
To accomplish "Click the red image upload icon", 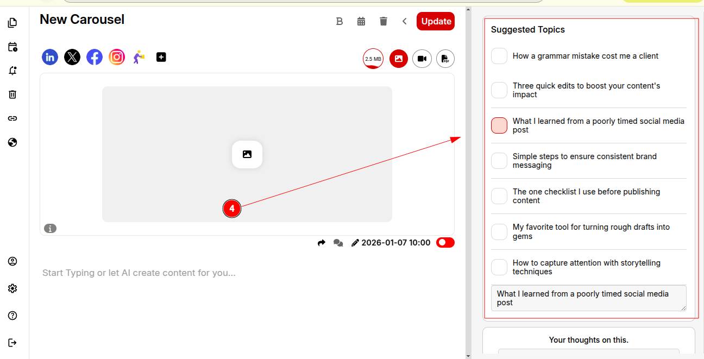I will point(398,59).
